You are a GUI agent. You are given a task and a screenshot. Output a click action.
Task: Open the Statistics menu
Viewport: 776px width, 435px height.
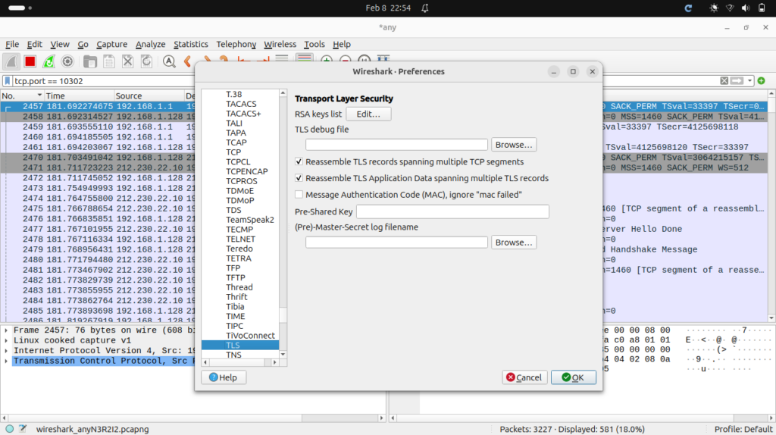pyautogui.click(x=190, y=44)
